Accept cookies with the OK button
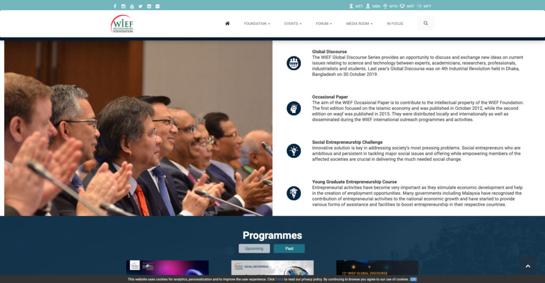The width and height of the screenshot is (545, 283). pyautogui.click(x=413, y=279)
